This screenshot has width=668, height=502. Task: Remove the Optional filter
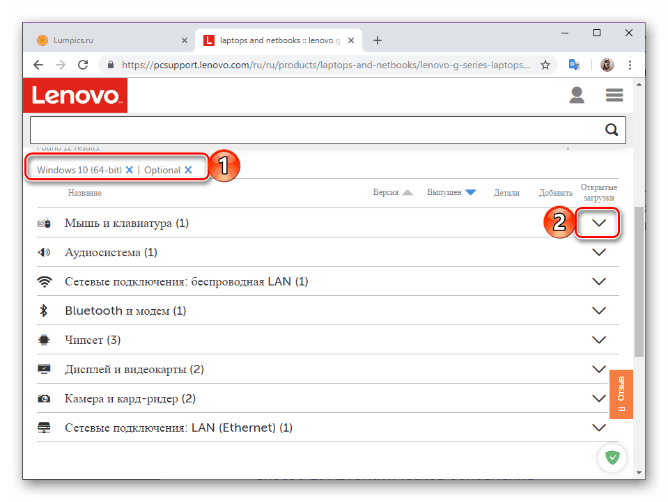coord(188,170)
